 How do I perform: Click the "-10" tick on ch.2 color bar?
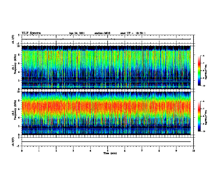click(203, 131)
